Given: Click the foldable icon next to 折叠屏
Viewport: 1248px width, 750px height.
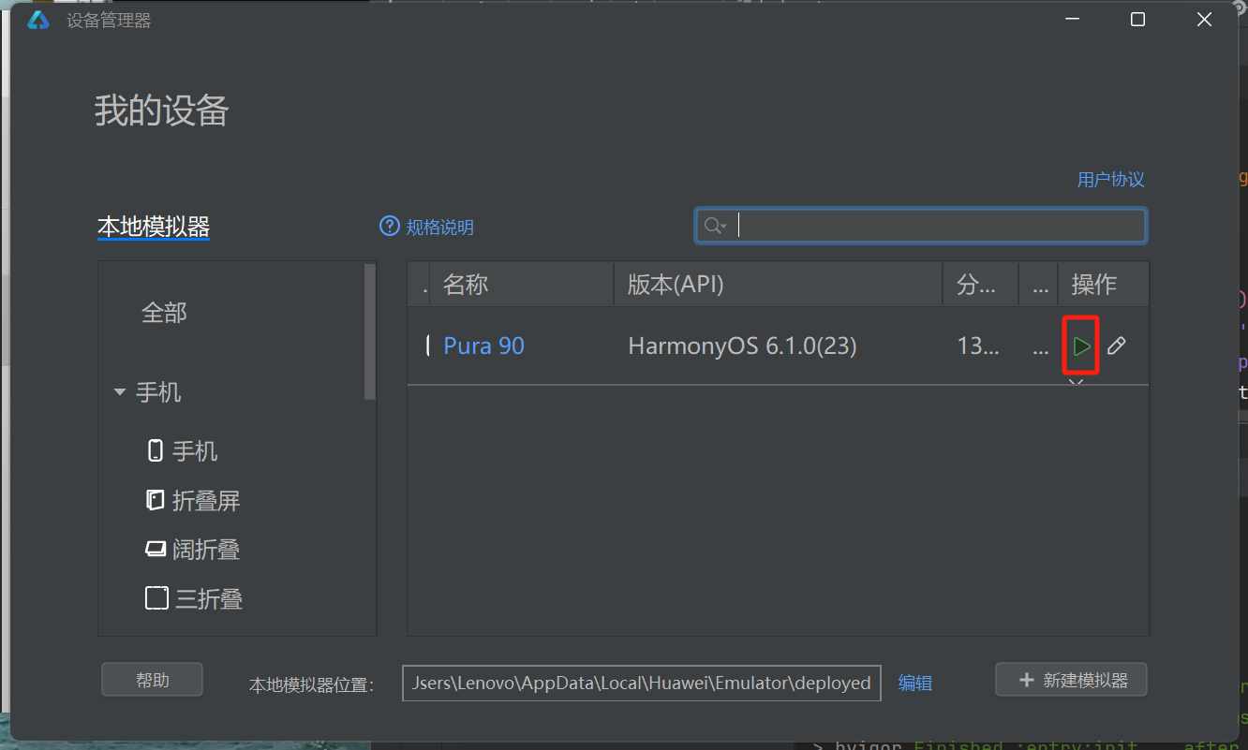Looking at the screenshot, I should click(156, 500).
